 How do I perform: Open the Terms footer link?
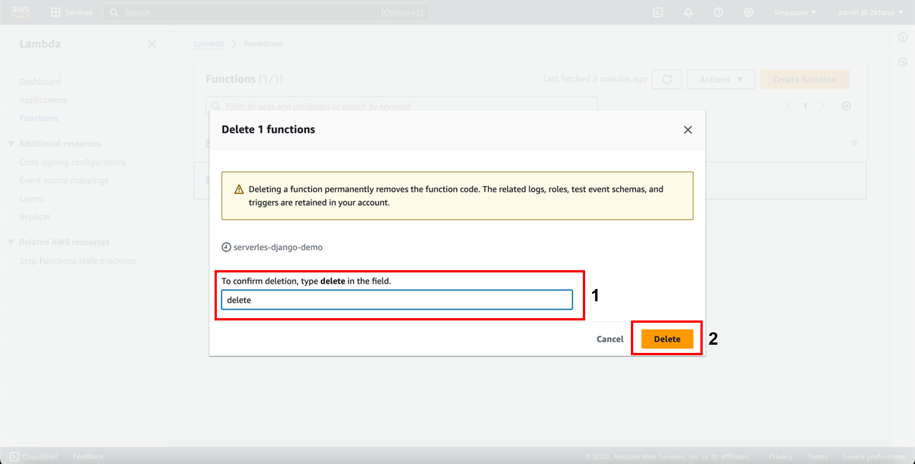click(x=818, y=457)
